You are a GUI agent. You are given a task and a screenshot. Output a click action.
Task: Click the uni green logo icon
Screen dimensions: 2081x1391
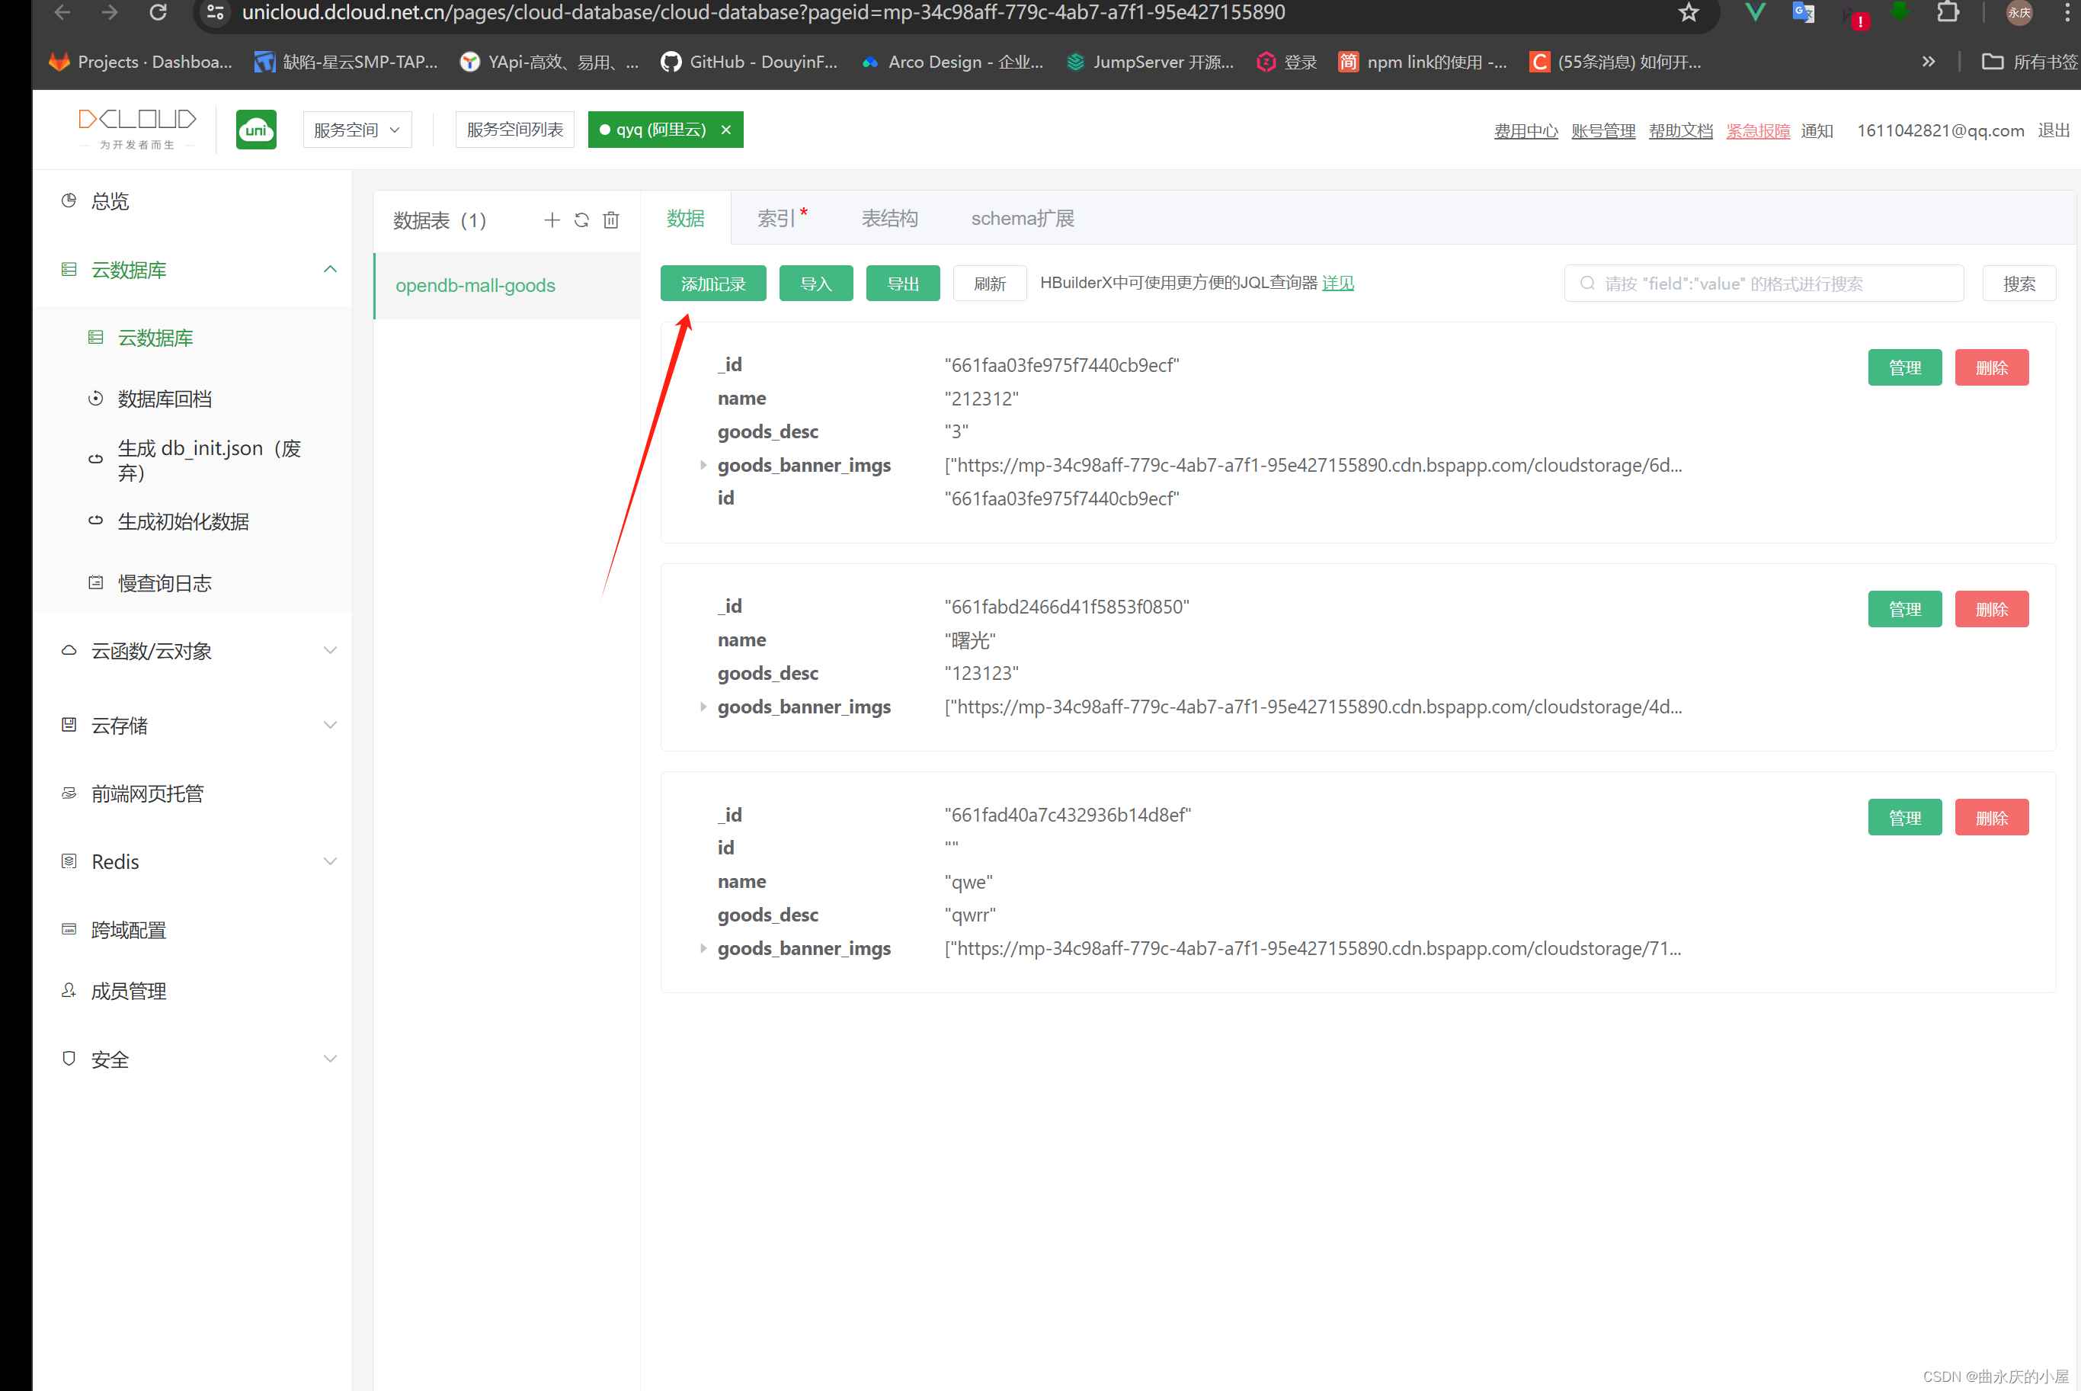pos(256,130)
